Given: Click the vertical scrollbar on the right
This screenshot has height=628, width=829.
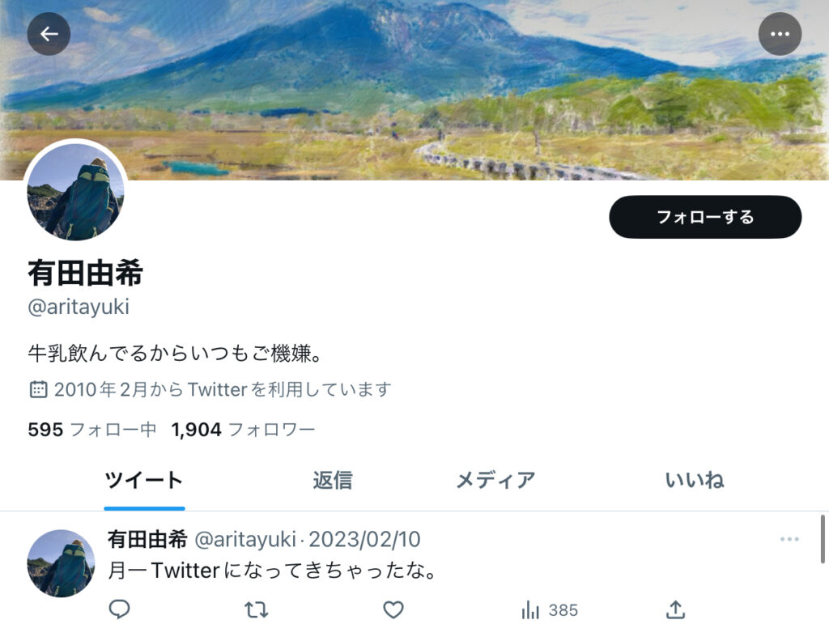Looking at the screenshot, I should click(x=823, y=539).
